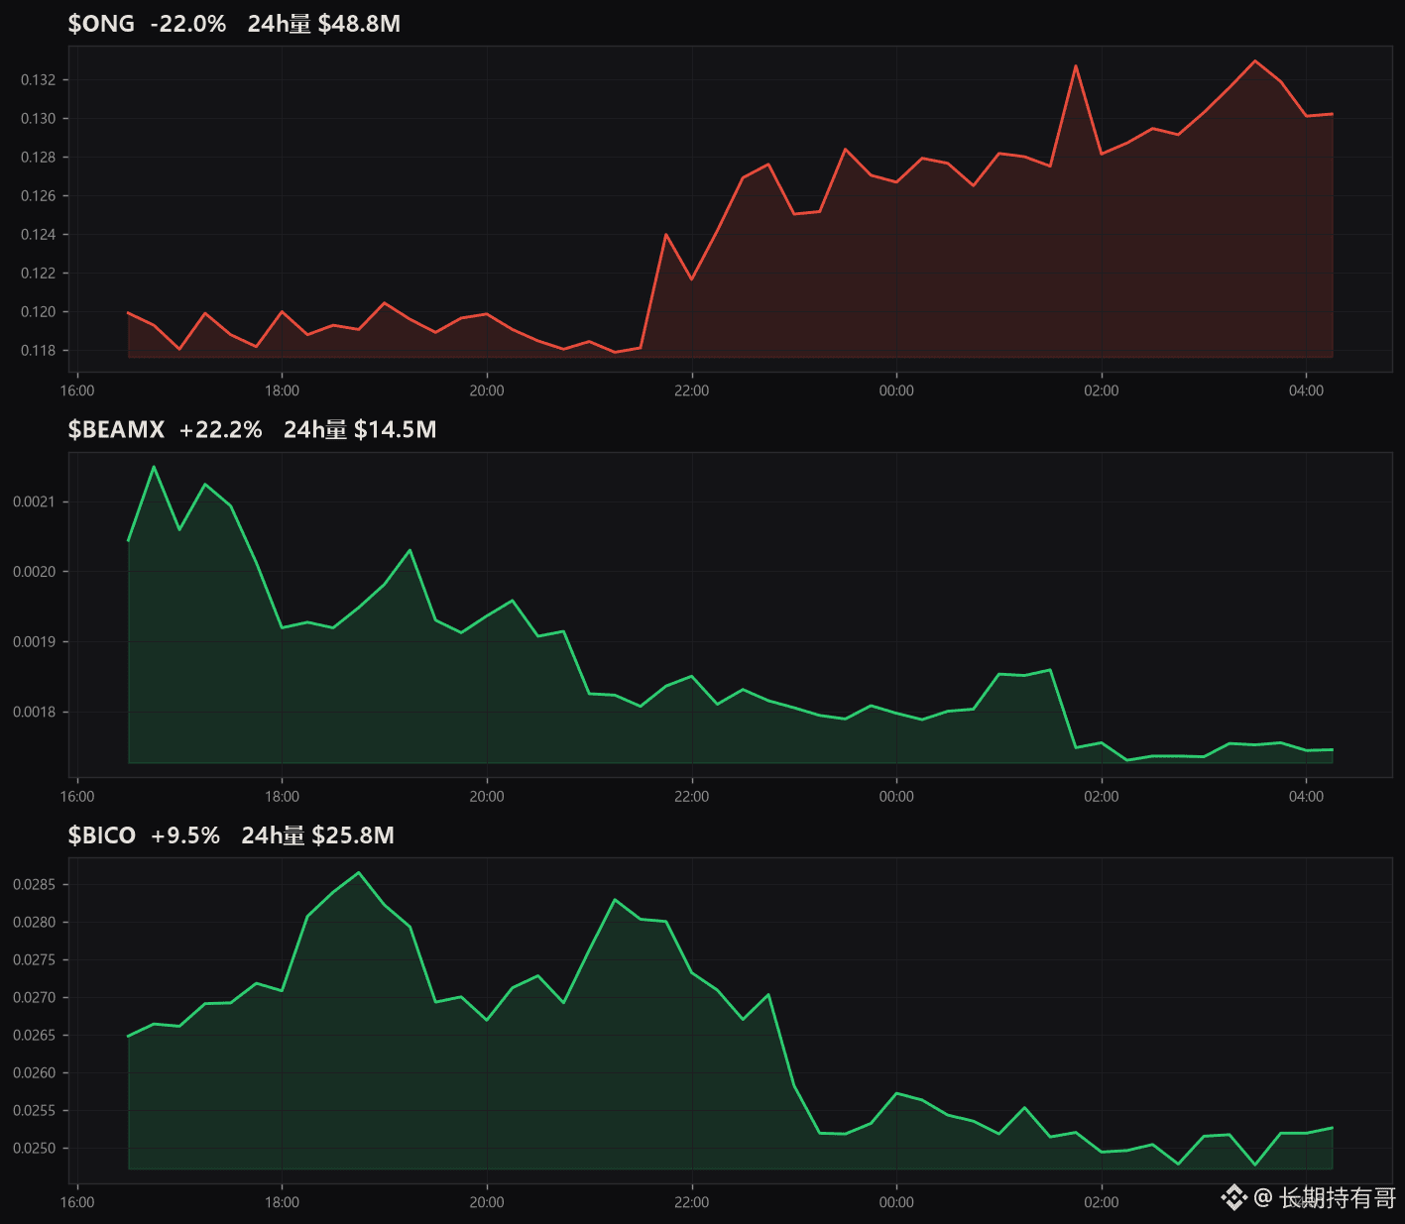
Task: Click 02:00 on the $BICO chart axis
Action: [1102, 1202]
